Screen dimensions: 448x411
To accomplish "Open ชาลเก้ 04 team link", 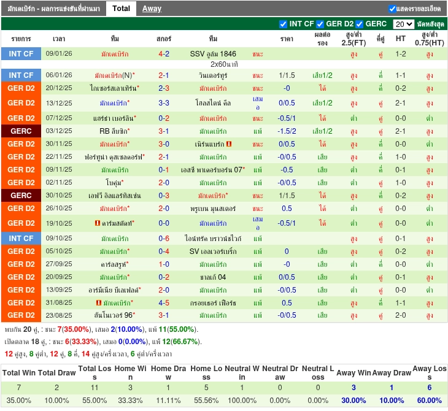I will pyautogui.click(x=213, y=277).
